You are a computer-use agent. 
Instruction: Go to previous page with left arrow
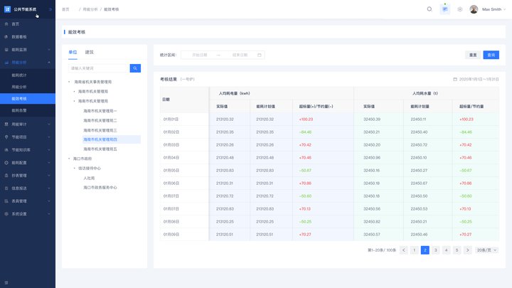404,250
